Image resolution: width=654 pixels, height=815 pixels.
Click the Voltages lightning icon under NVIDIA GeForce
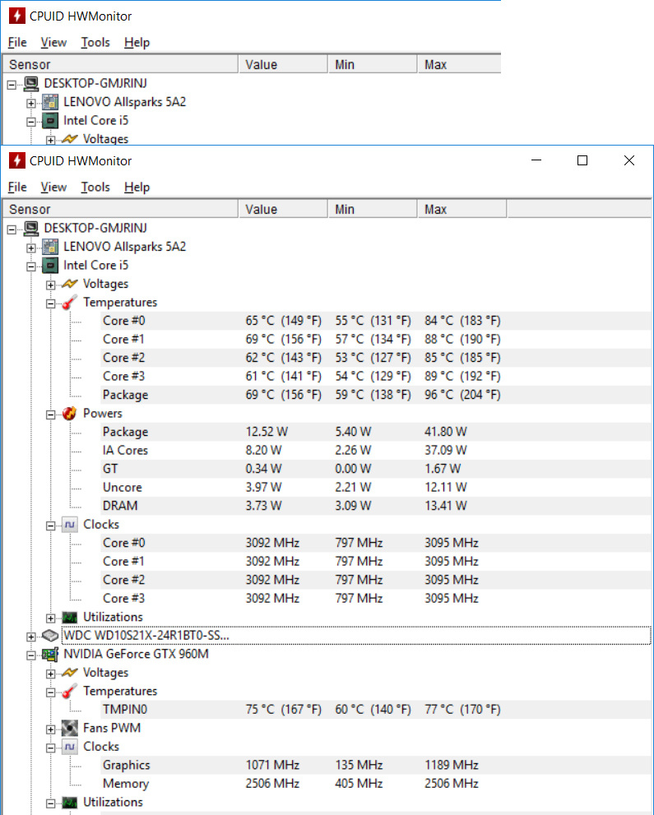[71, 673]
